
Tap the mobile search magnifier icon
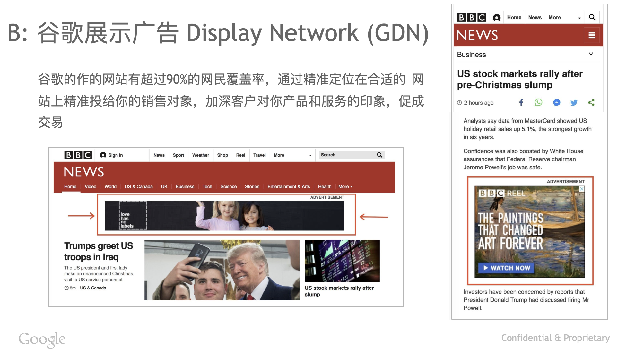click(592, 17)
